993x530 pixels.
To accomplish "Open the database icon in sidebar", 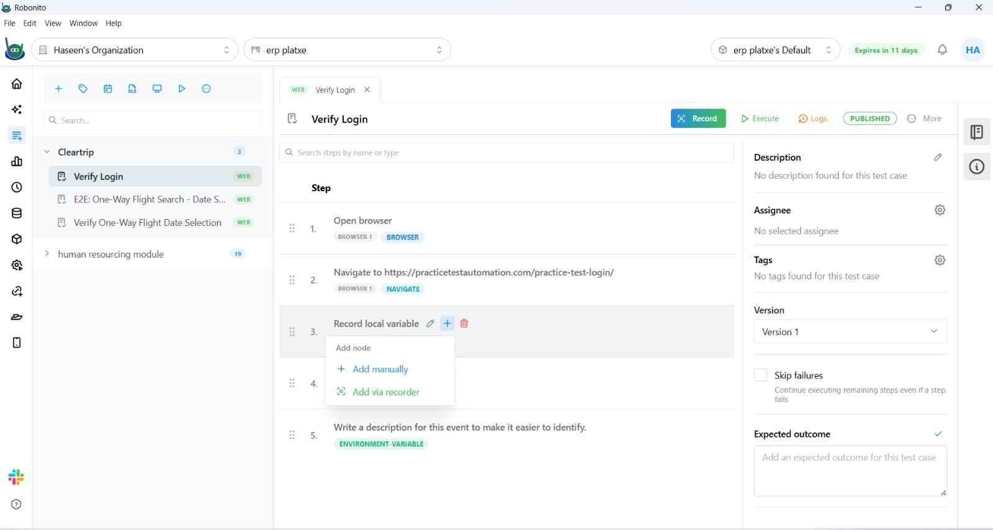I will tap(17, 213).
